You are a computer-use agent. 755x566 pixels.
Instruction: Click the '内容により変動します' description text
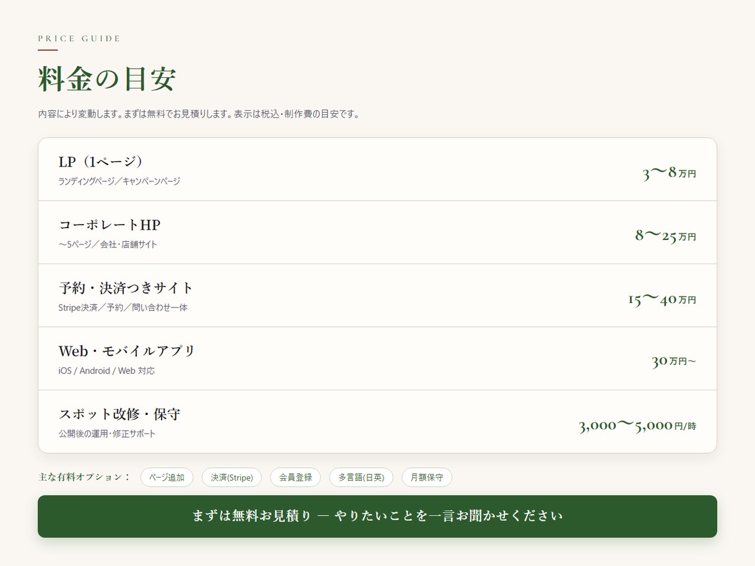[199, 114]
